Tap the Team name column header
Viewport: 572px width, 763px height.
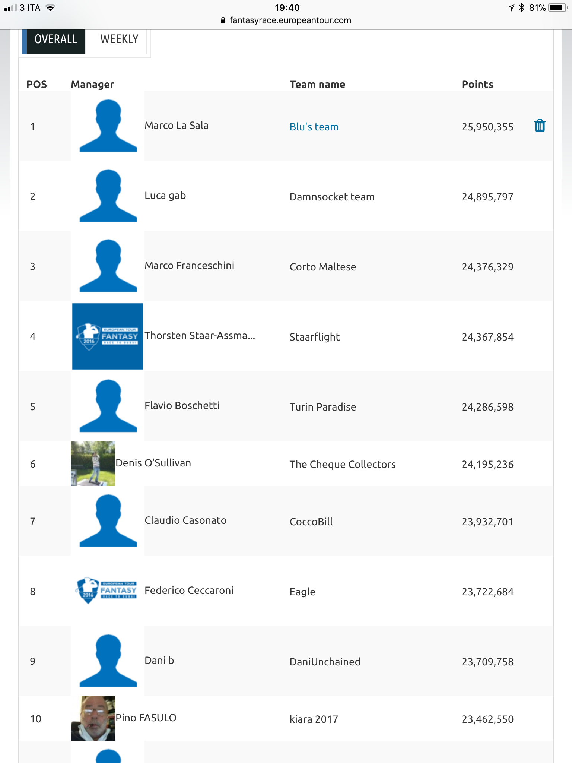(x=317, y=85)
